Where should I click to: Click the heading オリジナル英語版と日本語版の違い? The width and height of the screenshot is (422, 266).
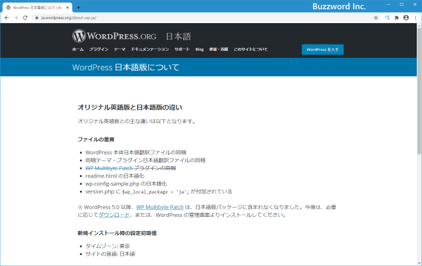click(130, 108)
